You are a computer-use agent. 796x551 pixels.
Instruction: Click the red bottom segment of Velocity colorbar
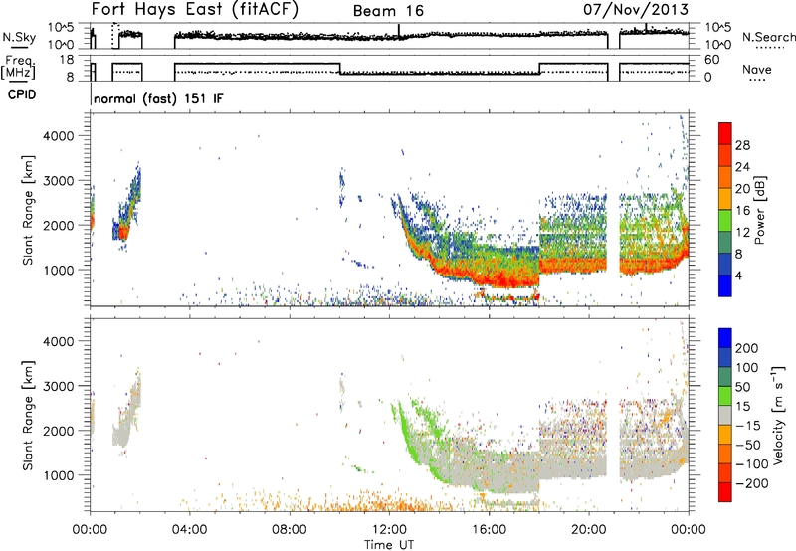(x=725, y=492)
